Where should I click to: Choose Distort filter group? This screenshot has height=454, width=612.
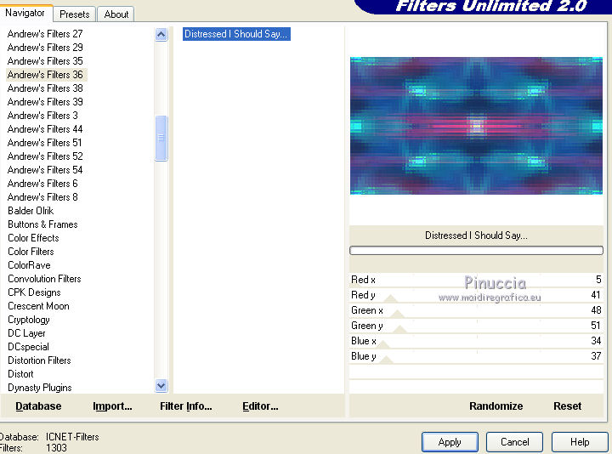[x=20, y=374]
